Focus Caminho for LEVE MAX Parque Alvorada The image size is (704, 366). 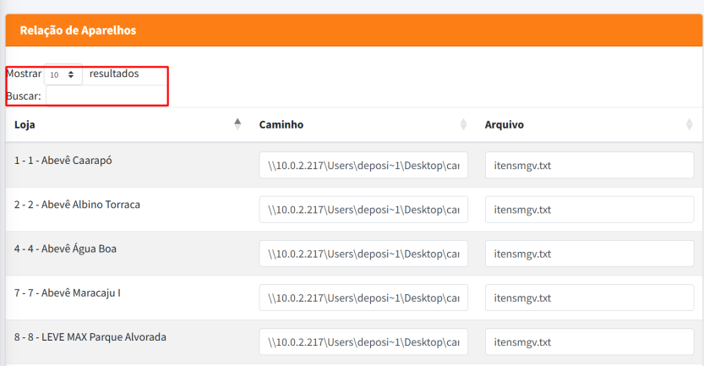pos(363,342)
